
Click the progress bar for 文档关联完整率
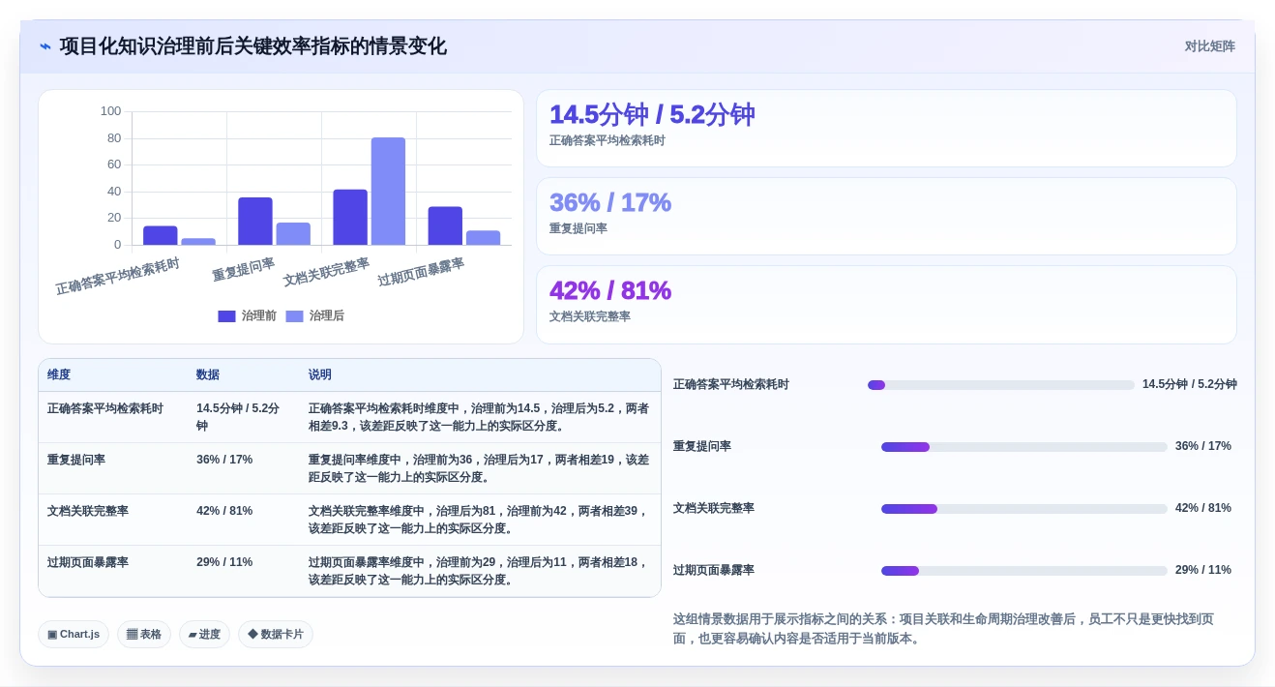pos(1024,509)
